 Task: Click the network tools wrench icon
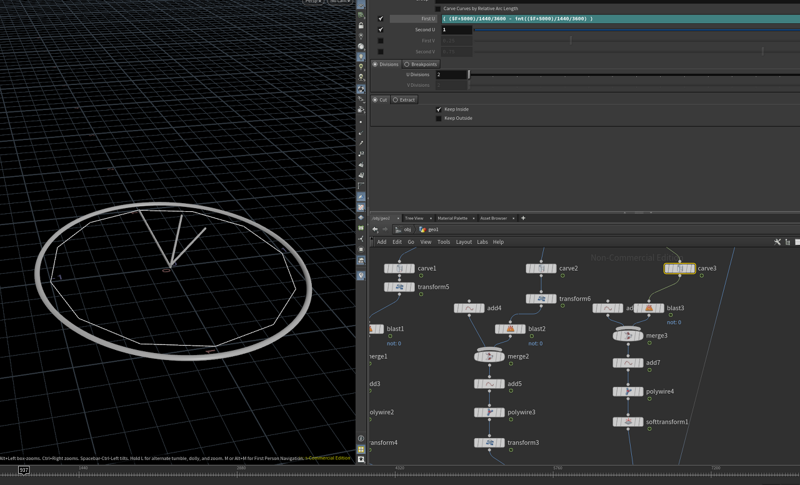777,242
